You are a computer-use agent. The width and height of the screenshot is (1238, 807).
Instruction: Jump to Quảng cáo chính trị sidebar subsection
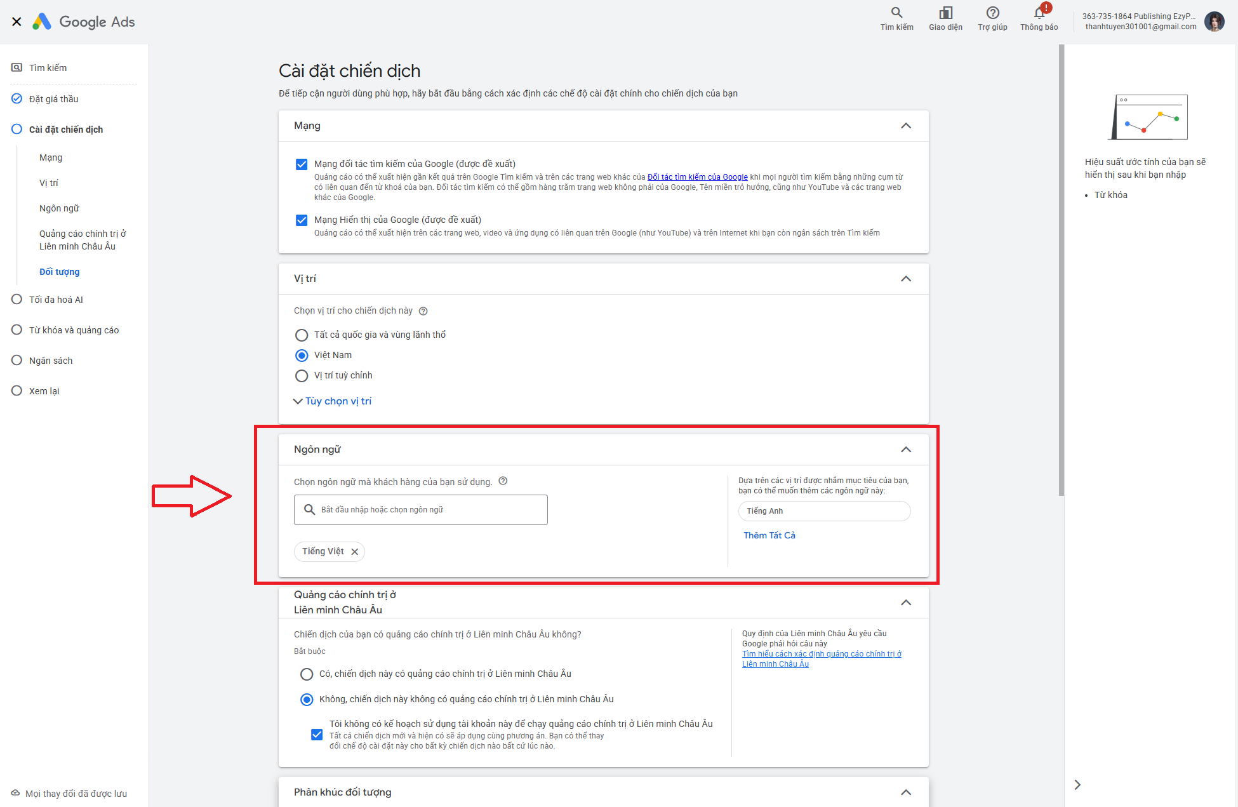click(83, 240)
